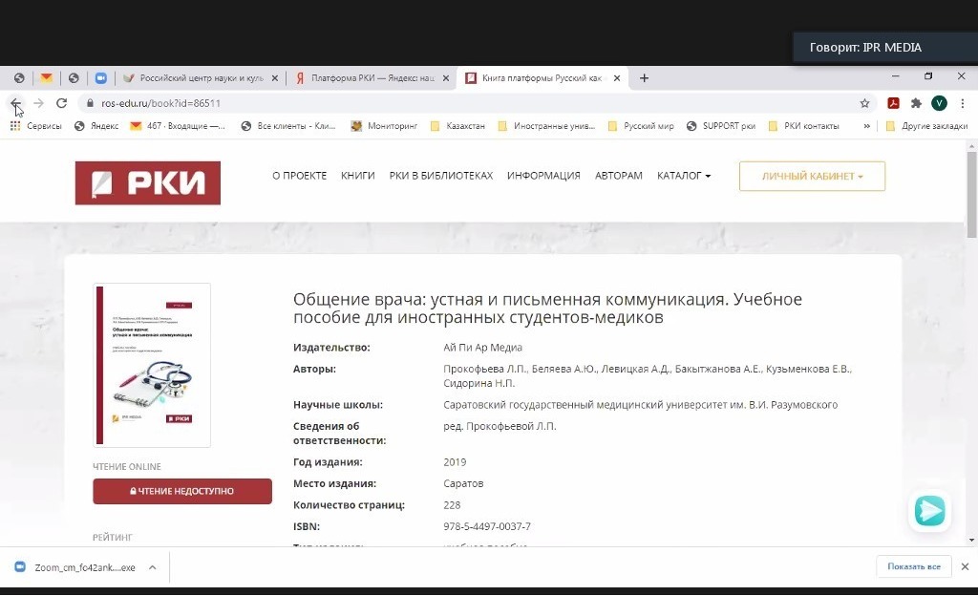Switch to the Платформа РКИ Яндекс tab
Screen dimensions: 978x596
point(372,78)
